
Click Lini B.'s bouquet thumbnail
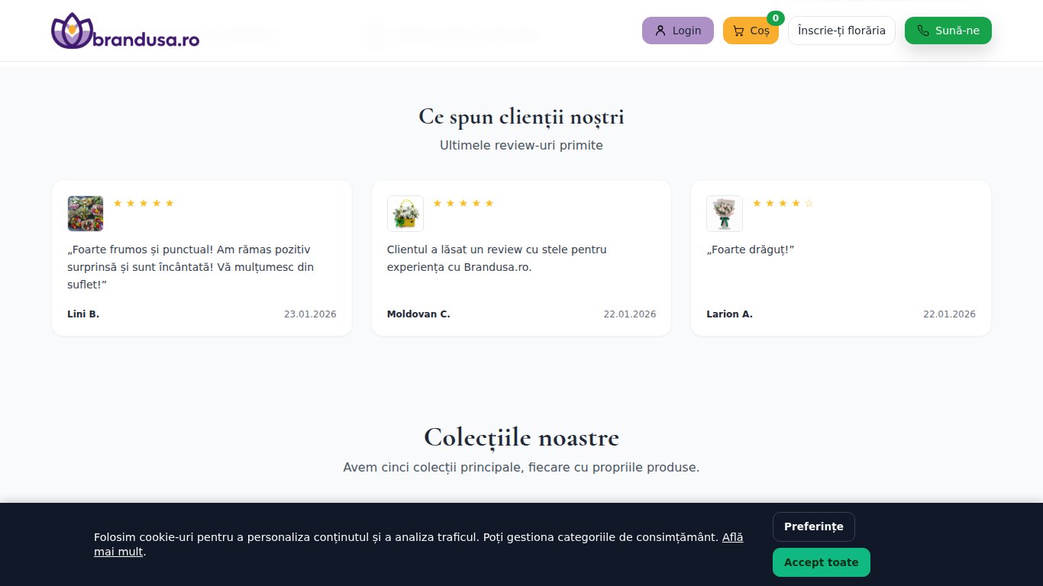pyautogui.click(x=85, y=214)
